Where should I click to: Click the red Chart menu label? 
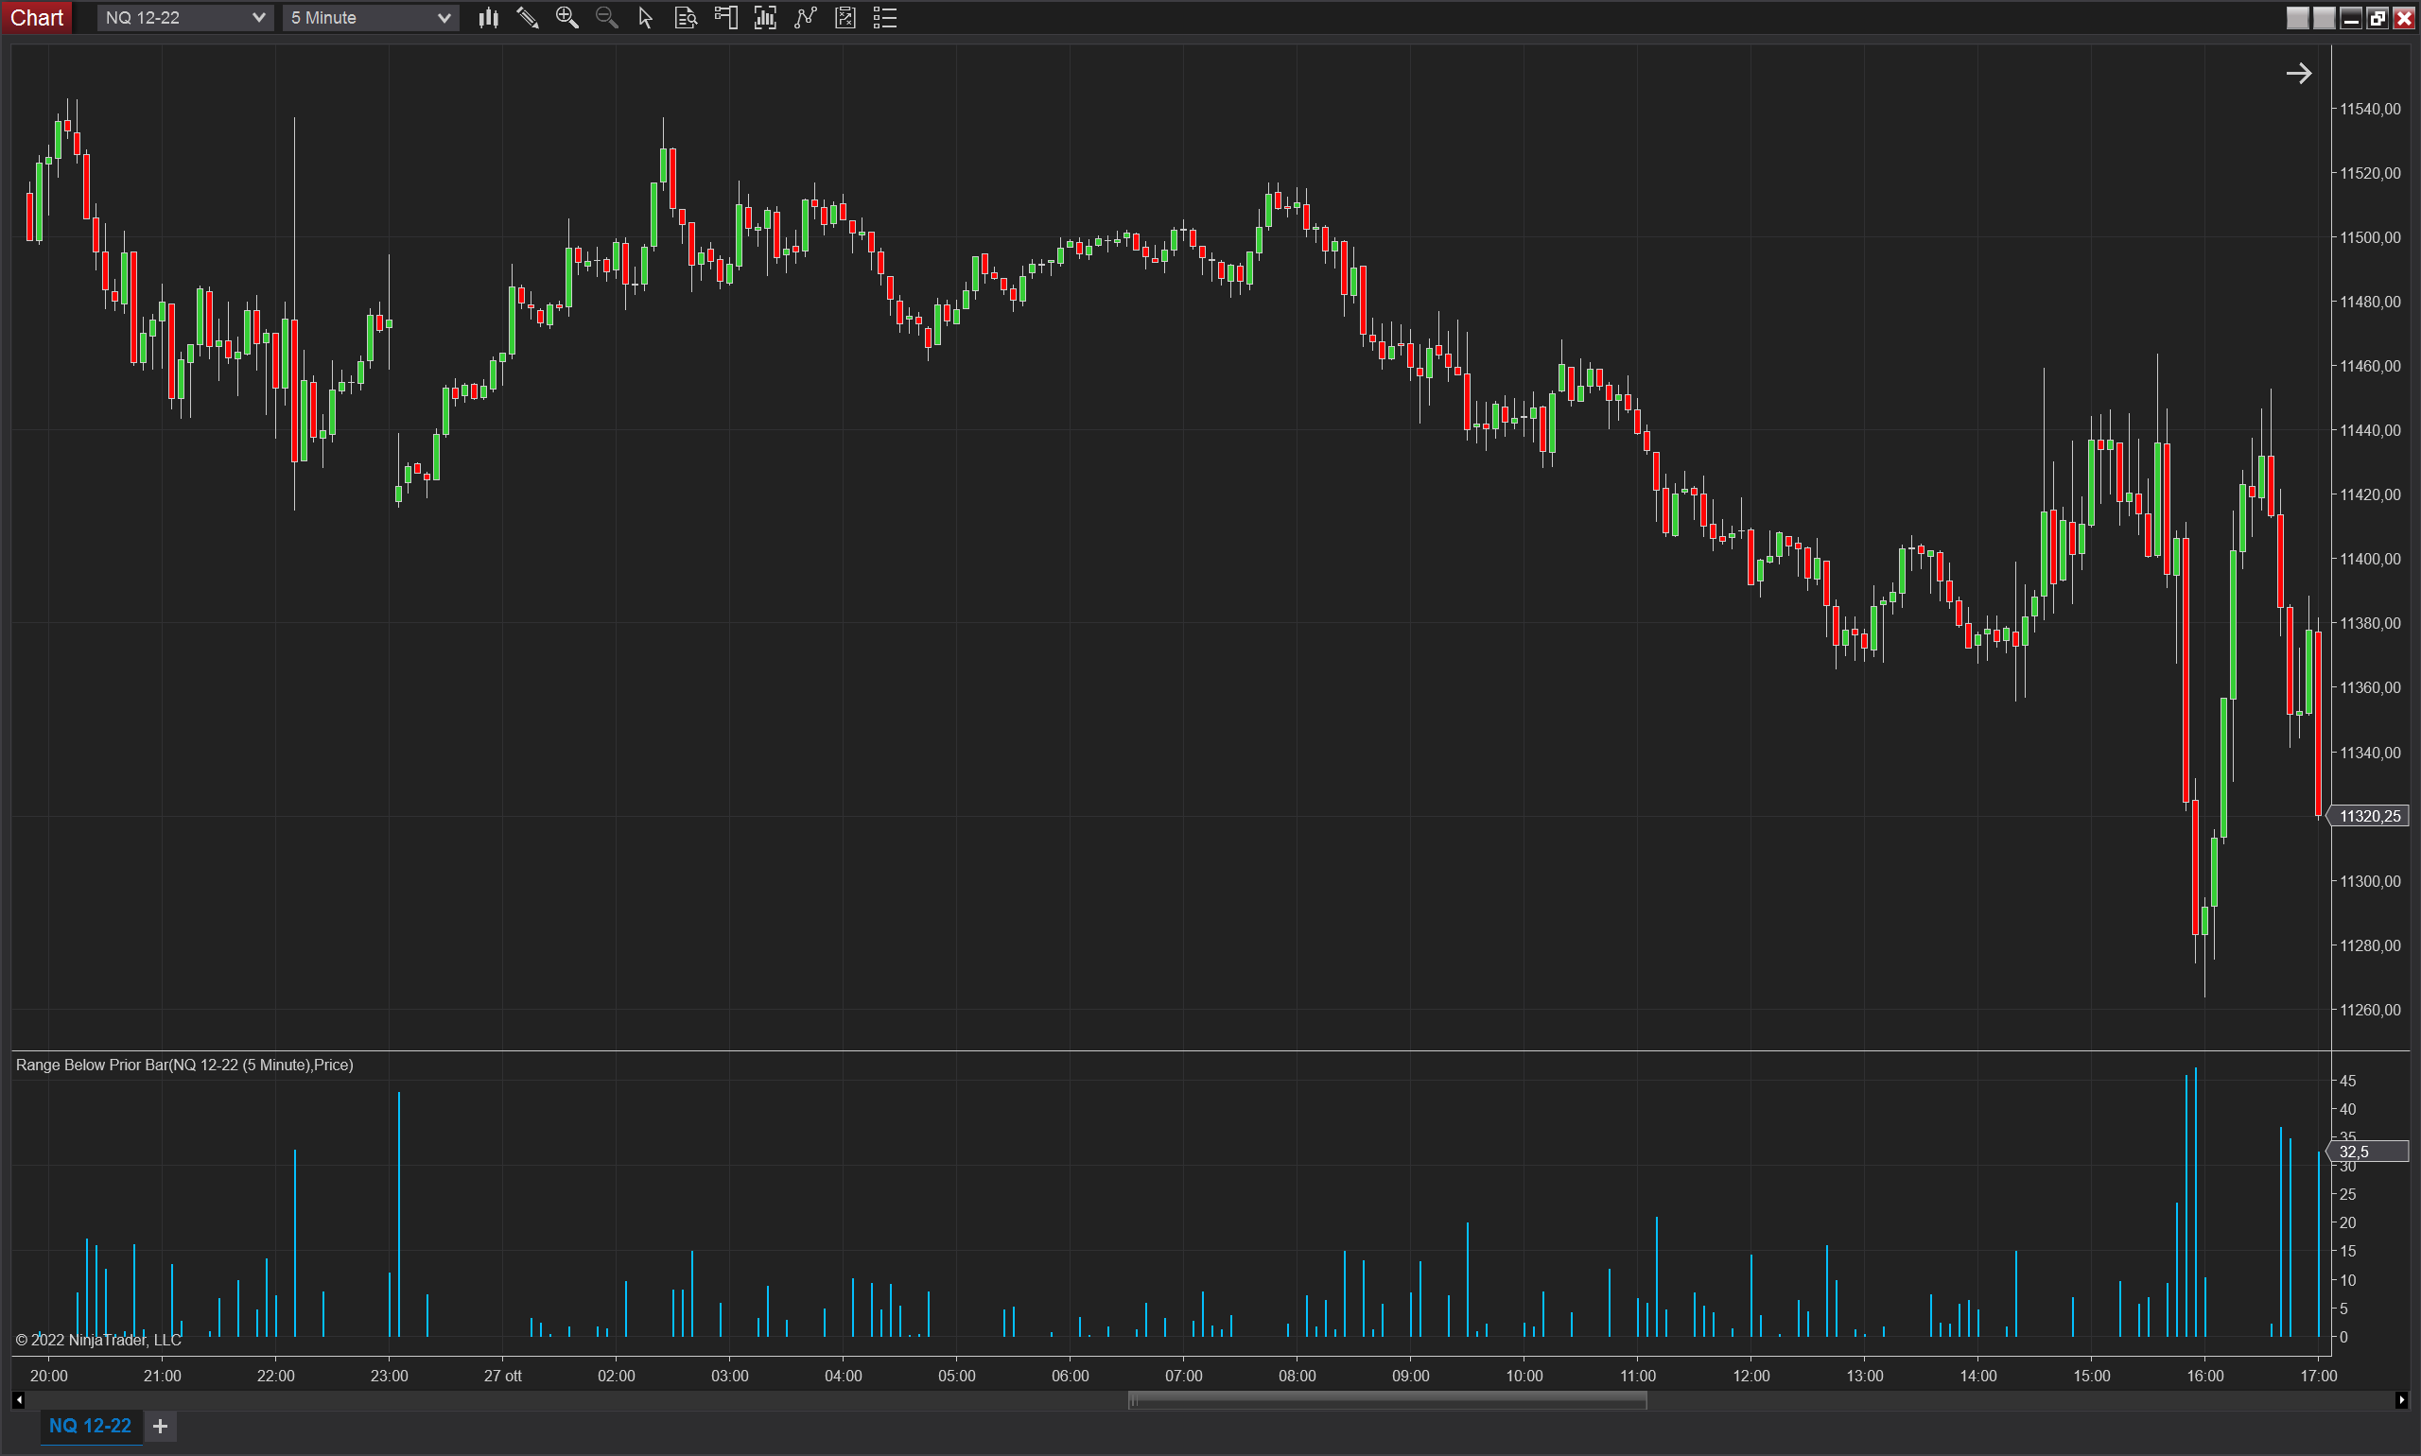pyautogui.click(x=36, y=18)
